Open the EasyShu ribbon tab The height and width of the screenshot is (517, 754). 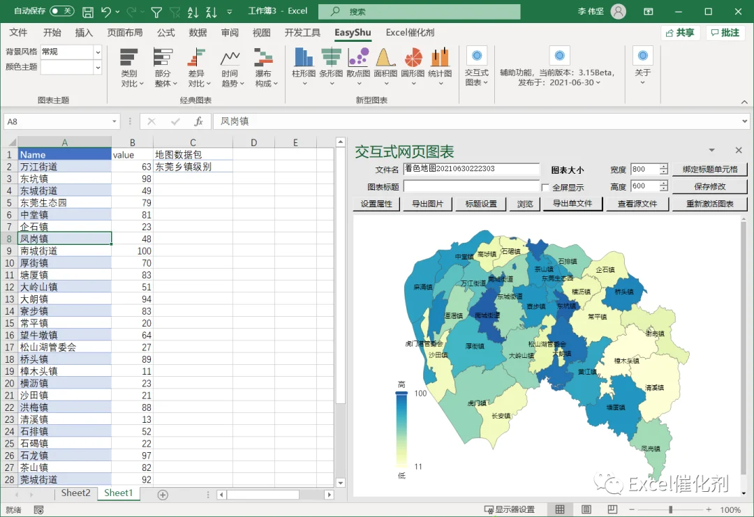(353, 33)
